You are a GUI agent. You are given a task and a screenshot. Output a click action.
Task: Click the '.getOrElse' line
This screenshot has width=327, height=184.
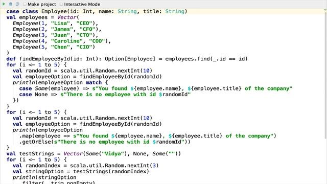coord(105,142)
